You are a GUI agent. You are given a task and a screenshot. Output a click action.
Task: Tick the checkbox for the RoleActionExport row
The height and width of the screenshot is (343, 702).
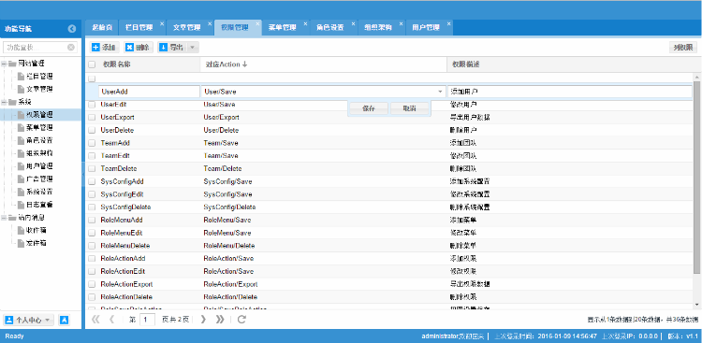coord(92,284)
